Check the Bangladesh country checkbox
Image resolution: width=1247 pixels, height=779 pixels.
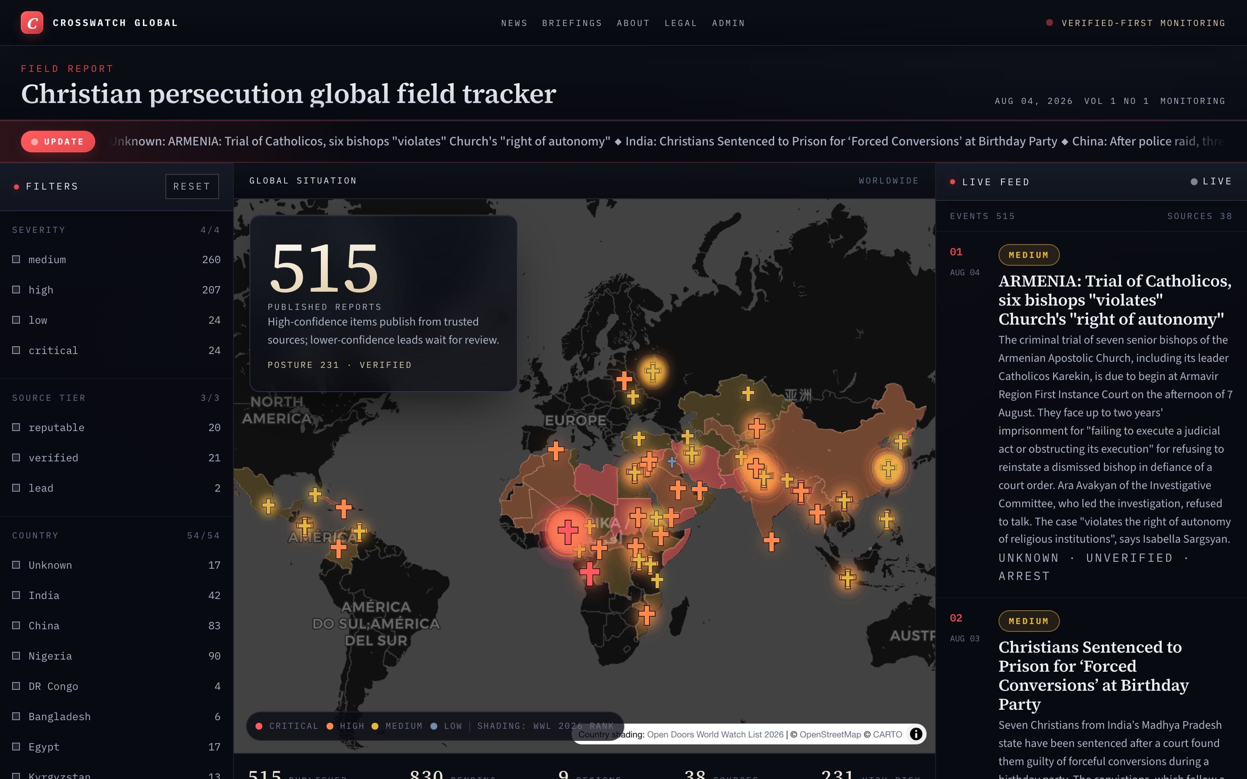(x=16, y=716)
